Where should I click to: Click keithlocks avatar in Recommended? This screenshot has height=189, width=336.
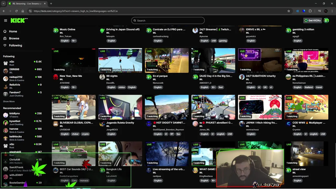[6, 138]
